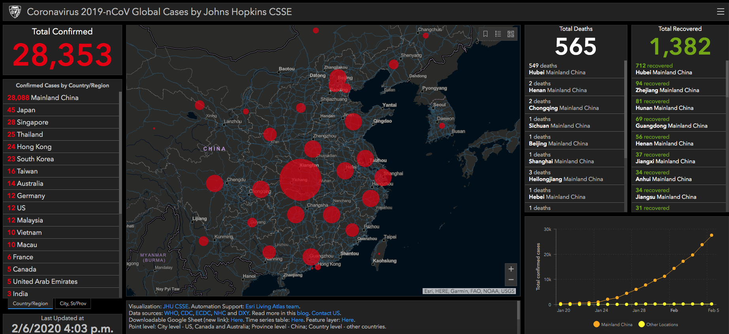Image resolution: width=729 pixels, height=334 pixels.
Task: Zoom in the map with plus button
Action: click(511, 269)
